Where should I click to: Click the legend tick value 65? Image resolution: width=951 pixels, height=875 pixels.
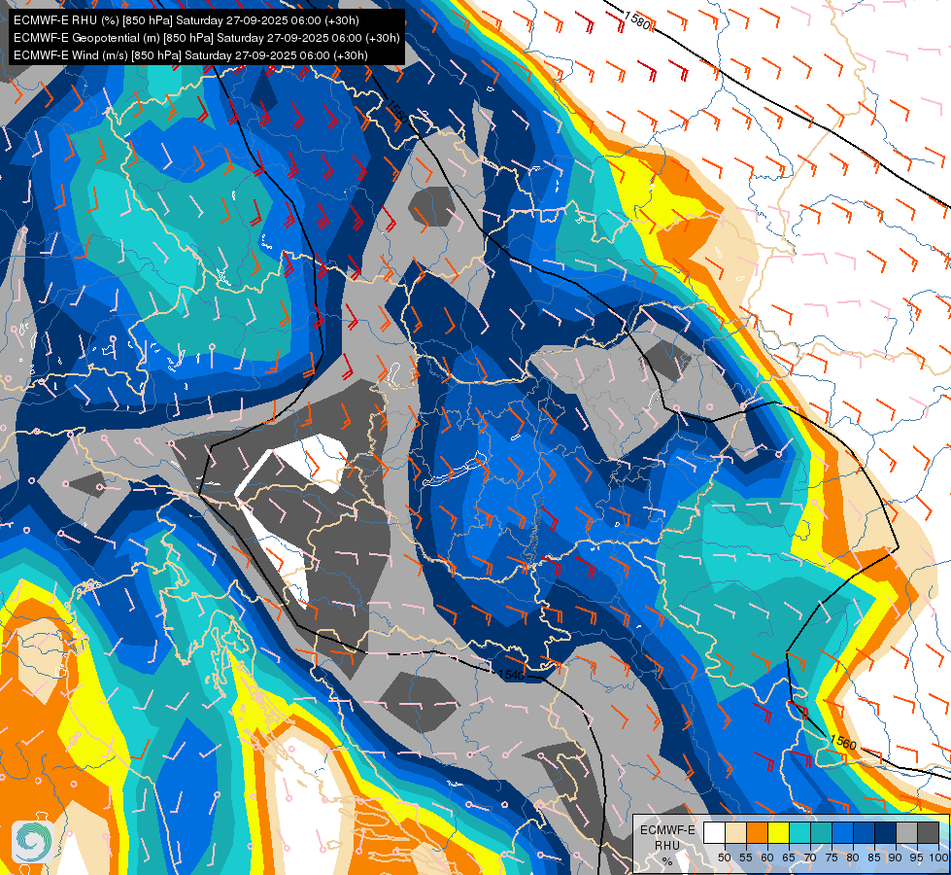point(789,858)
